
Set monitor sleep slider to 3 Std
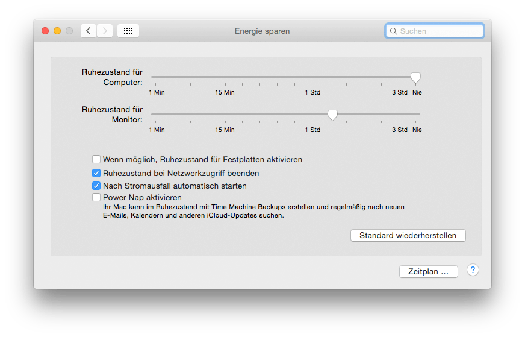[x=399, y=115]
